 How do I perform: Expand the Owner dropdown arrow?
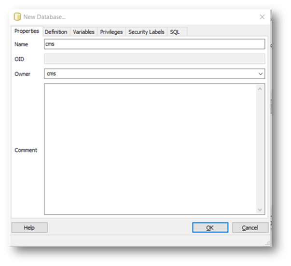pos(261,74)
